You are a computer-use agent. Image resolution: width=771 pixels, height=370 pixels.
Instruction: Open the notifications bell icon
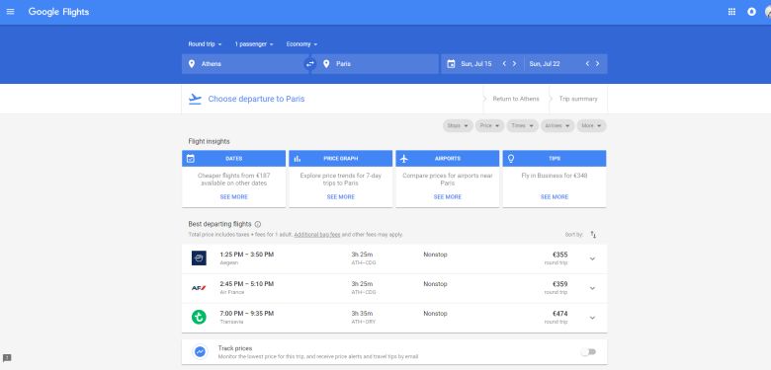point(751,12)
